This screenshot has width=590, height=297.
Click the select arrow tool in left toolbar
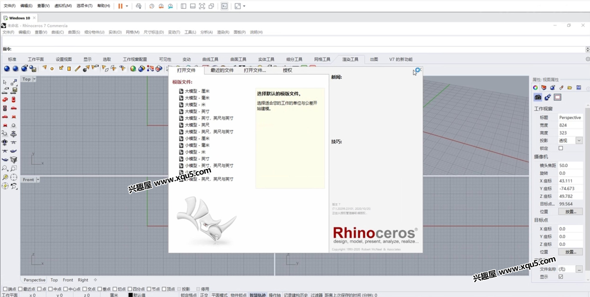(x=5, y=82)
